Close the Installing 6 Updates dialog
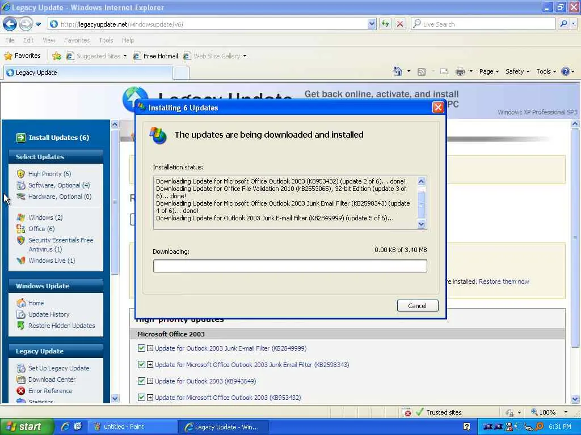The image size is (581, 435). (438, 108)
